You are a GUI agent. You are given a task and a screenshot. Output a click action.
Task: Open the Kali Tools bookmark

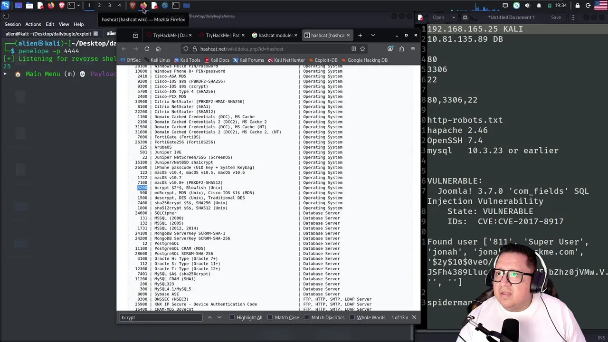point(187,60)
